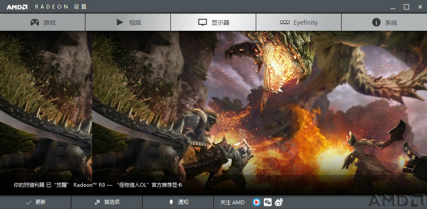Open the Eyefinity tab
The width and height of the screenshot is (427, 209).
299,22
